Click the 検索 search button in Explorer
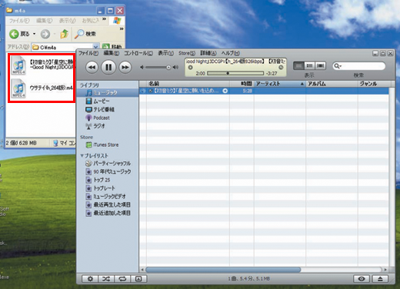 click(85, 34)
